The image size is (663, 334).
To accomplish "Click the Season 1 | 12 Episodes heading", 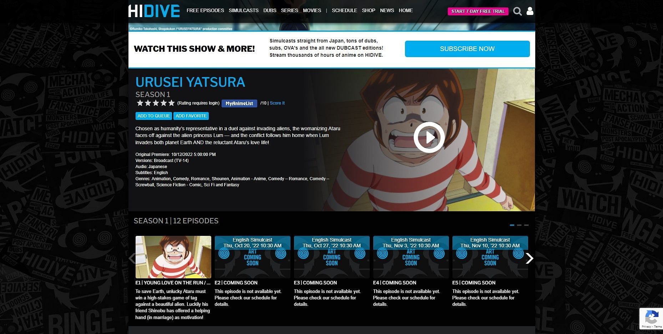I will 176,221.
